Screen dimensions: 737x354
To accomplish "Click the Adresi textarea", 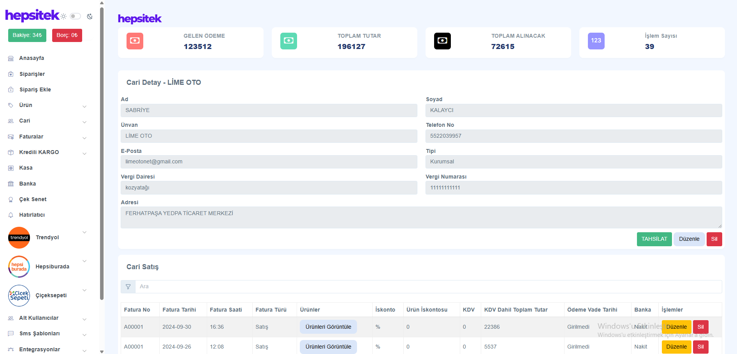I will (x=421, y=217).
